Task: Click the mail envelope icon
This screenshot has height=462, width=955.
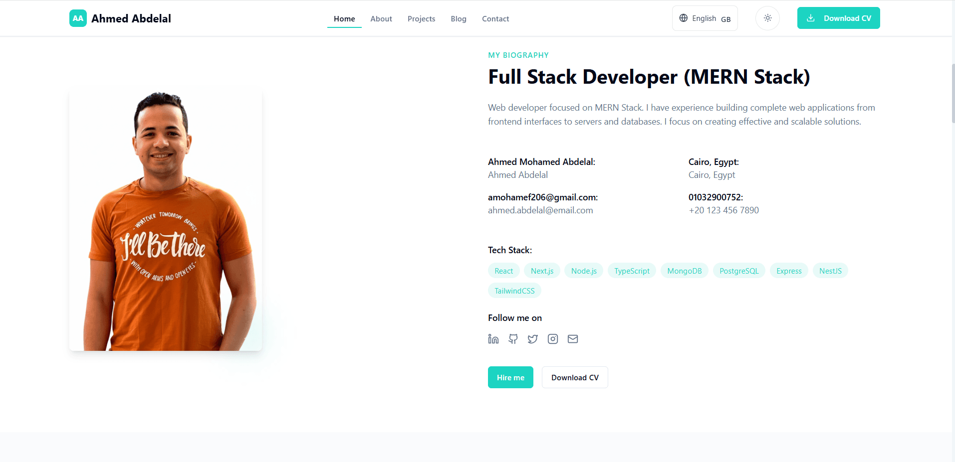Action: (573, 339)
